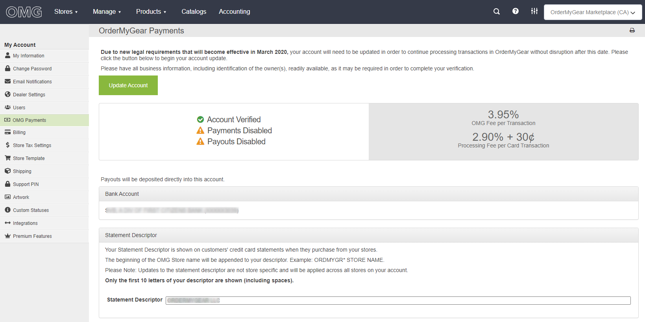Expand the Stores dropdown menu
This screenshot has height=322, width=645.
point(66,12)
